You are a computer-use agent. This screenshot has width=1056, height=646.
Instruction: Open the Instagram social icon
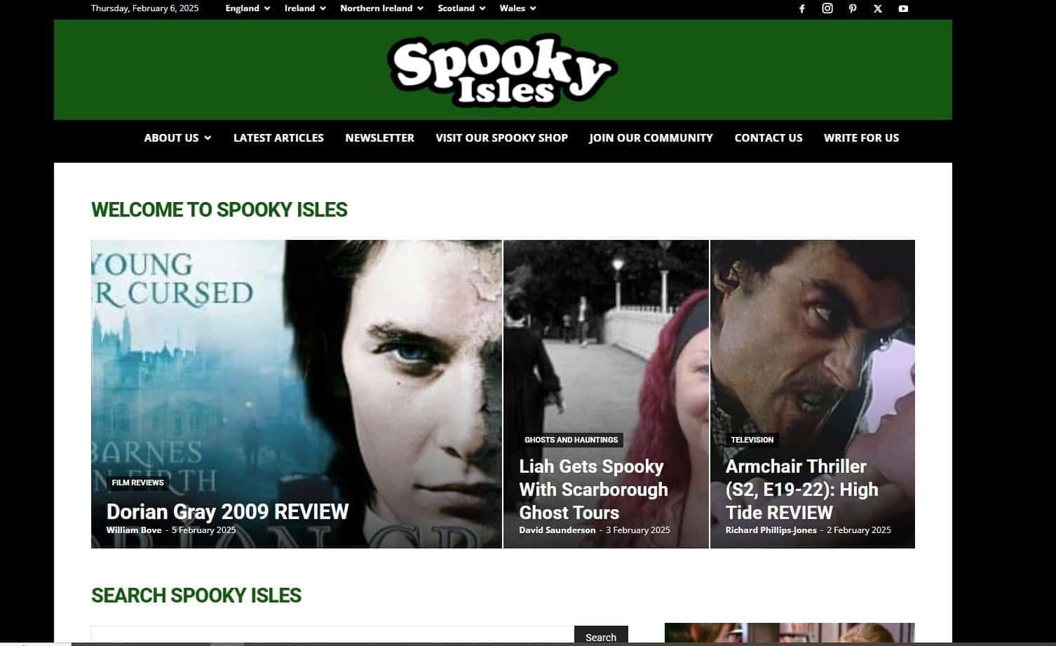(x=827, y=8)
